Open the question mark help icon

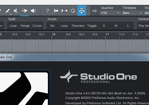[47, 11]
